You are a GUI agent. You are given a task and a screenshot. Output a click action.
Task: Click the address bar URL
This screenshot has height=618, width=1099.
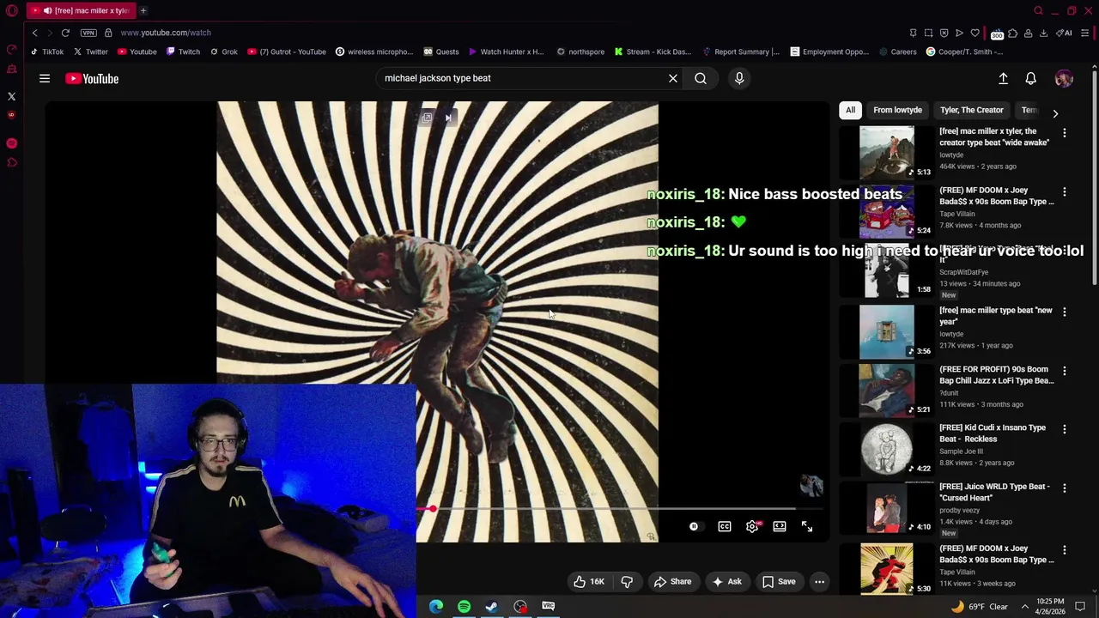166,33
